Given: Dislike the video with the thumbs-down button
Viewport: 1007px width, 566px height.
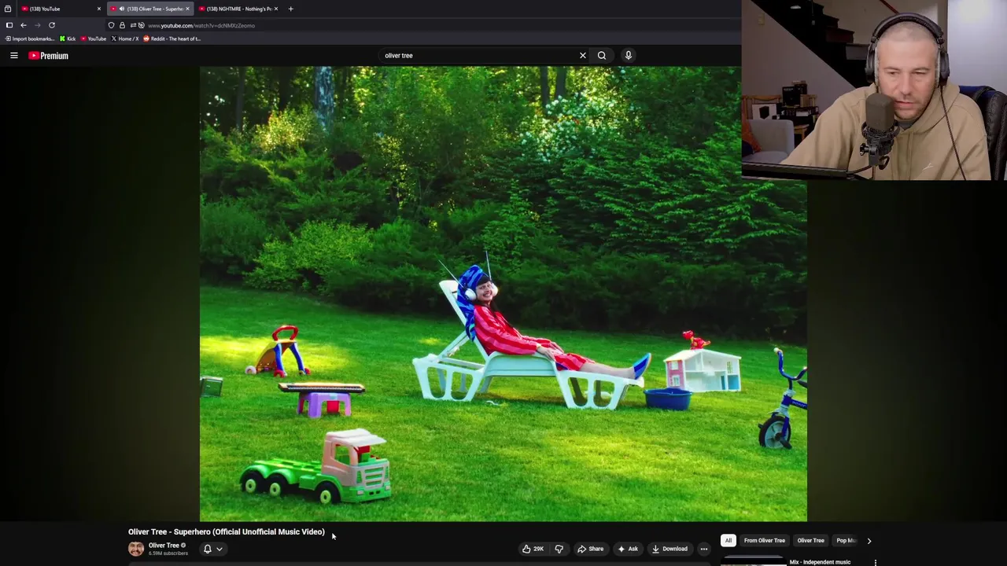Looking at the screenshot, I should click(559, 549).
